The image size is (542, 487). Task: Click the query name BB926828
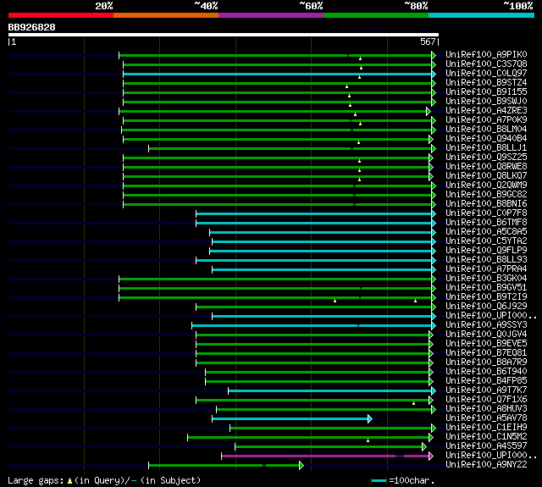(x=32, y=27)
